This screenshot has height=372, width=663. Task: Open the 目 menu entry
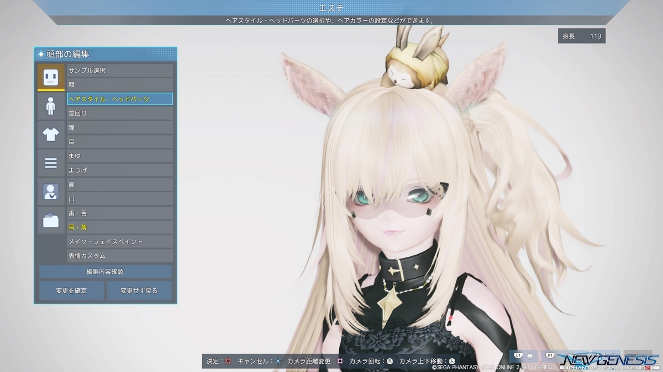tap(120, 142)
